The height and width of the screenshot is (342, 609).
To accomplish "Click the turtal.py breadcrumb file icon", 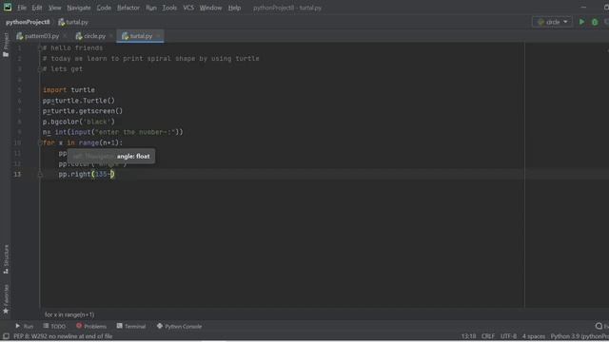I will [x=61, y=22].
